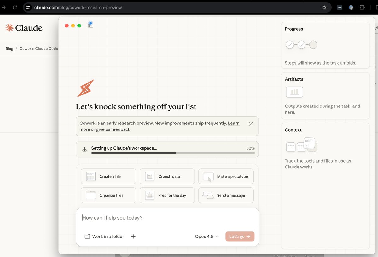This screenshot has height=257, width=378.
Task: Click the round extension icon beside puzzle
Action: click(351, 8)
